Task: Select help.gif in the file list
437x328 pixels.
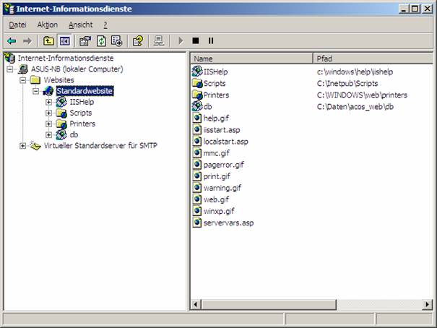Action: (216, 118)
